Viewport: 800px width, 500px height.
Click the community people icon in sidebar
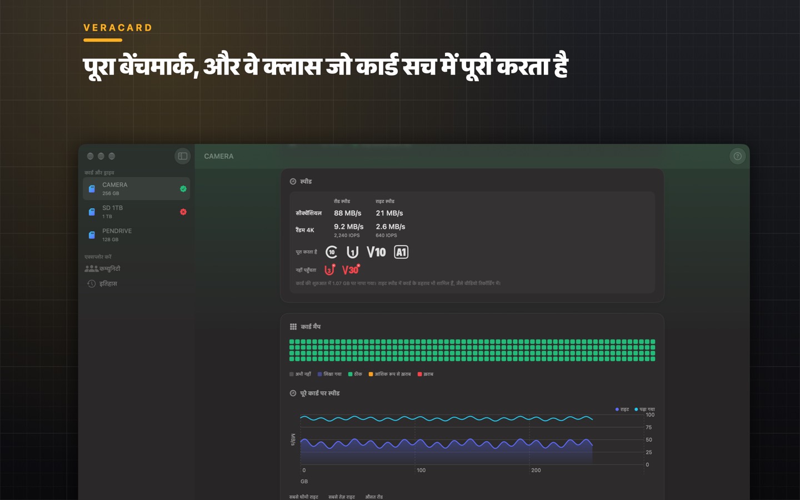91,268
